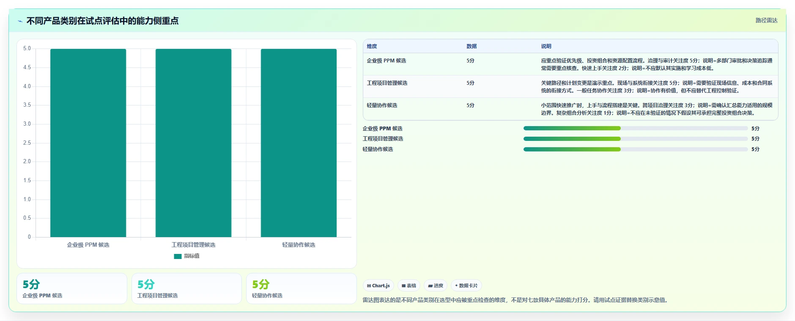The height and width of the screenshot is (321, 795).
Task: Click x-axis label 工程项目管理候选
Action: coord(193,245)
